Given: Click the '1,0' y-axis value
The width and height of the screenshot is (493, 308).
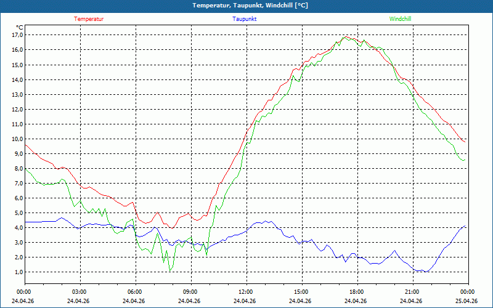Looking at the screenshot, I should pyautogui.click(x=19, y=272).
